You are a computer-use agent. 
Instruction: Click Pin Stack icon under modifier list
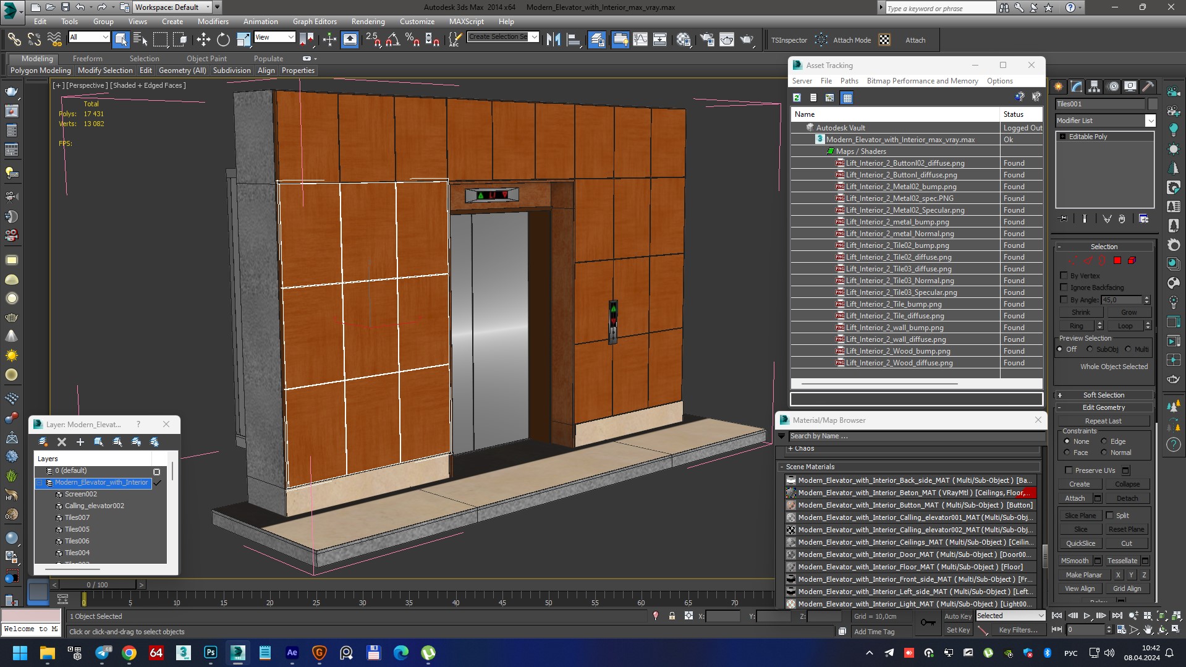[1063, 219]
